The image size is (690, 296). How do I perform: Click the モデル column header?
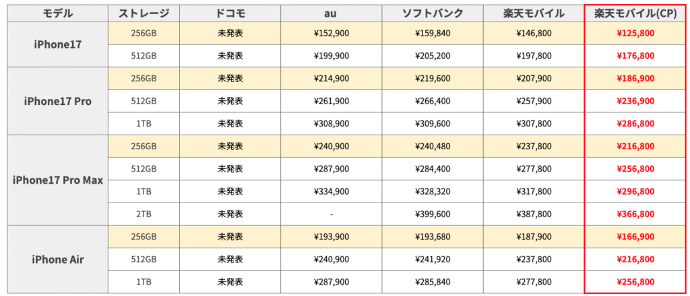(57, 13)
